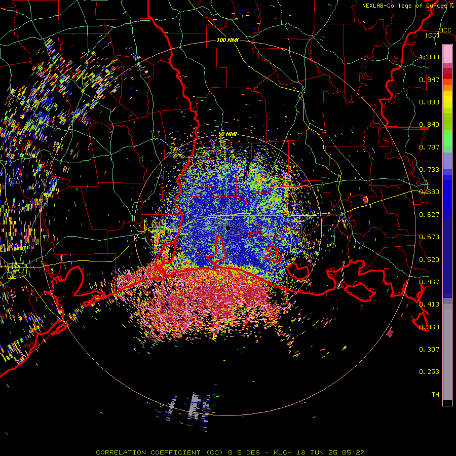Click the 0.733 scale value
The height and width of the screenshot is (456, 456).
coord(429,170)
